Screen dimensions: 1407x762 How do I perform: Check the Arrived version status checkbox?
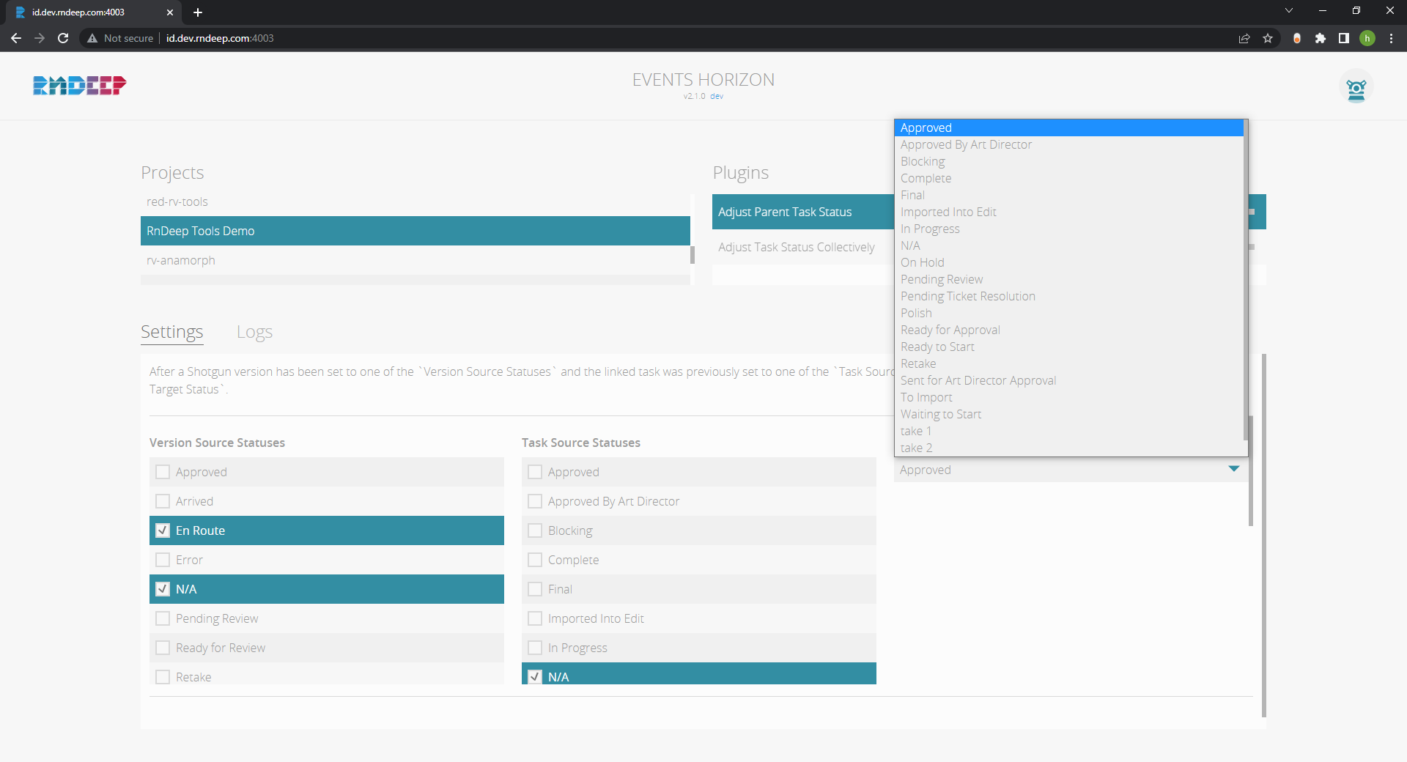pos(163,501)
